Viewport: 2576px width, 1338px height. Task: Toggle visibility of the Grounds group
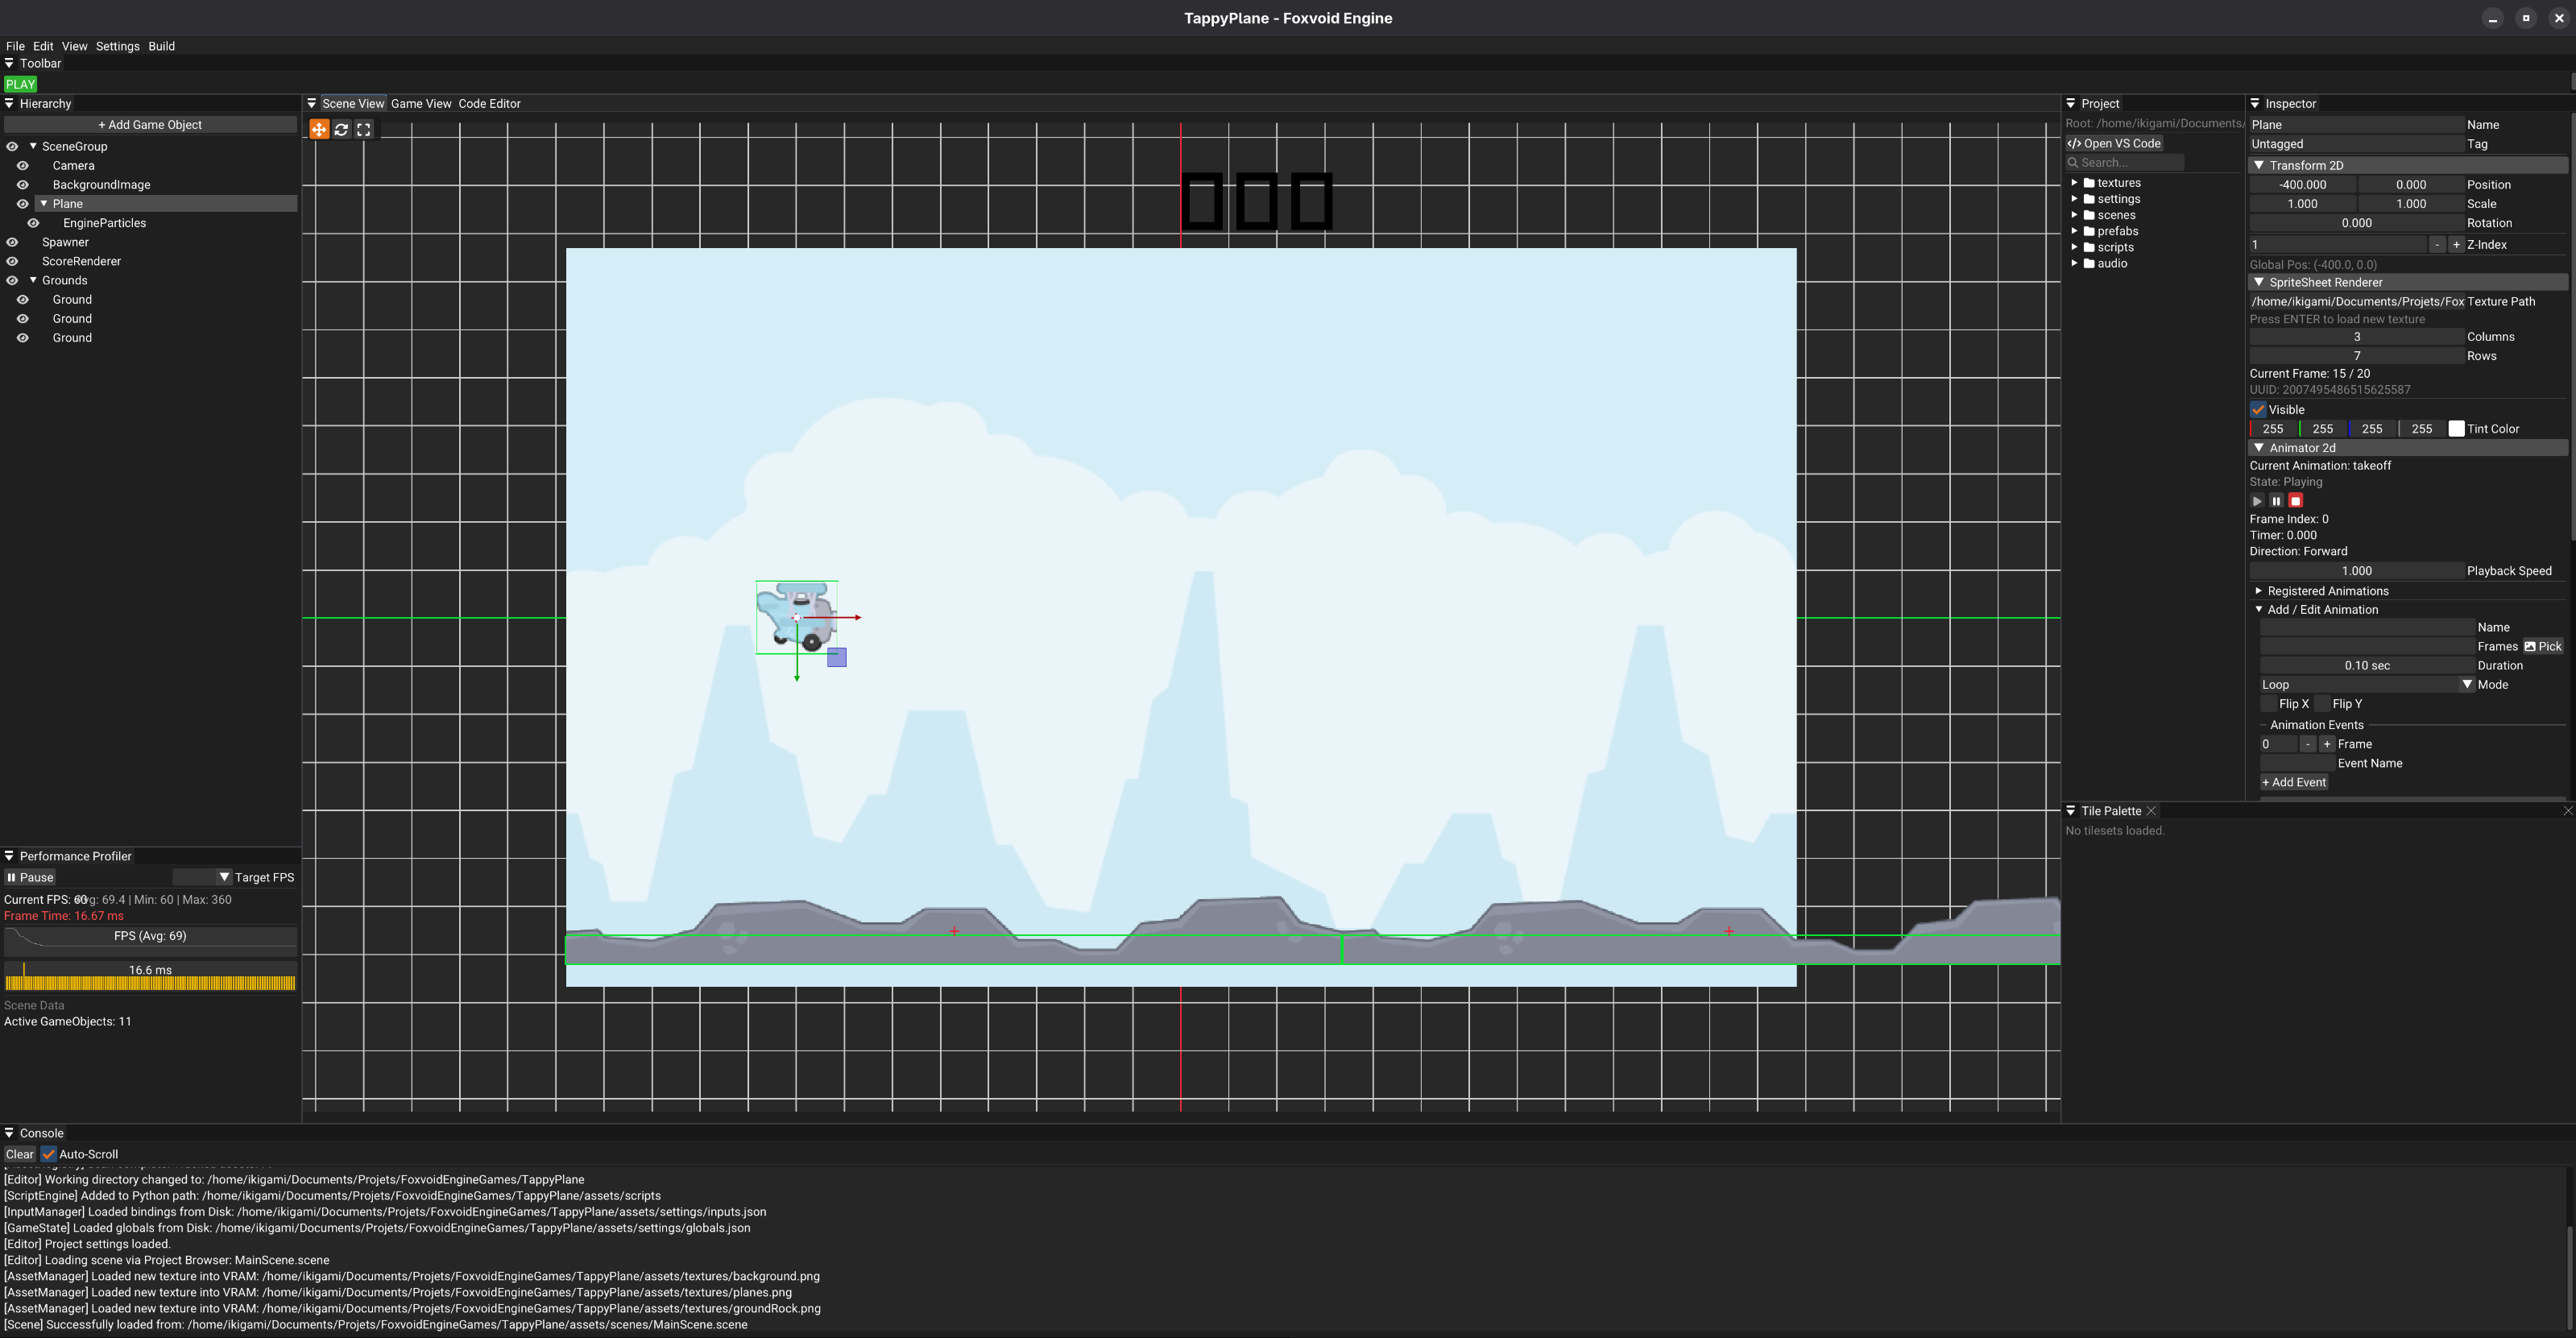(12, 280)
